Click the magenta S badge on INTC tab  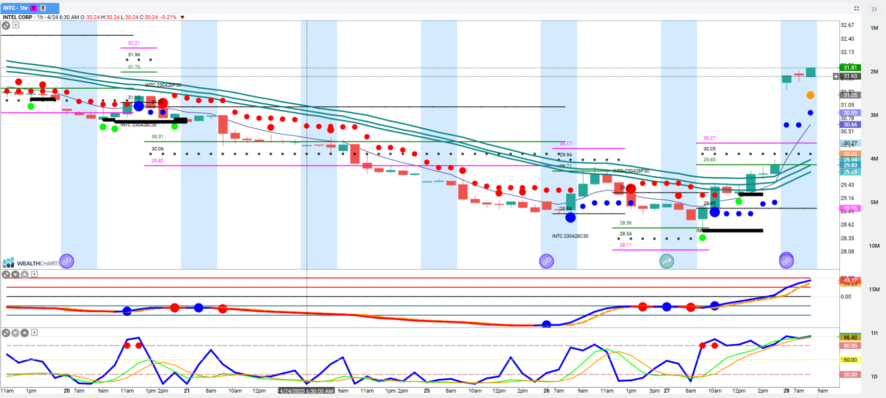pos(34,8)
